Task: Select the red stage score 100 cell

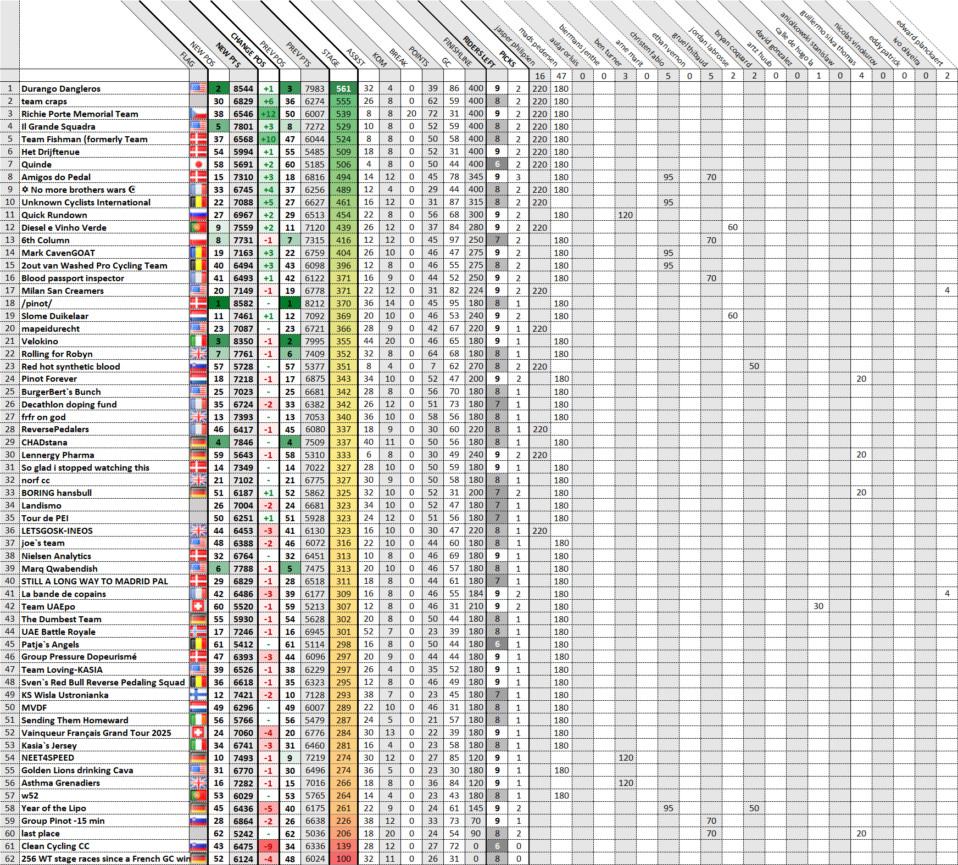Action: [343, 859]
